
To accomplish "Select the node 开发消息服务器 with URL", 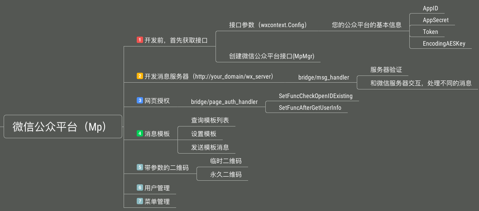I will [209, 76].
